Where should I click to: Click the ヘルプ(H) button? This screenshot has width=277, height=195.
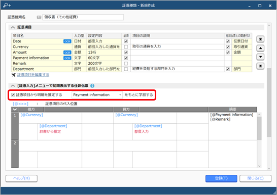21,178
